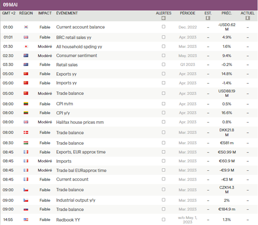This screenshot has height=225, width=258.
Task: Click the France flag beside Trade bal EURapprox time
Action: 26,170
